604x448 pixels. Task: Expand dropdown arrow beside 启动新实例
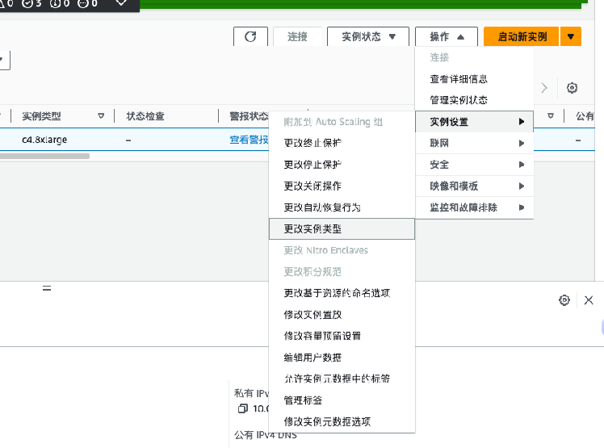pyautogui.click(x=571, y=36)
